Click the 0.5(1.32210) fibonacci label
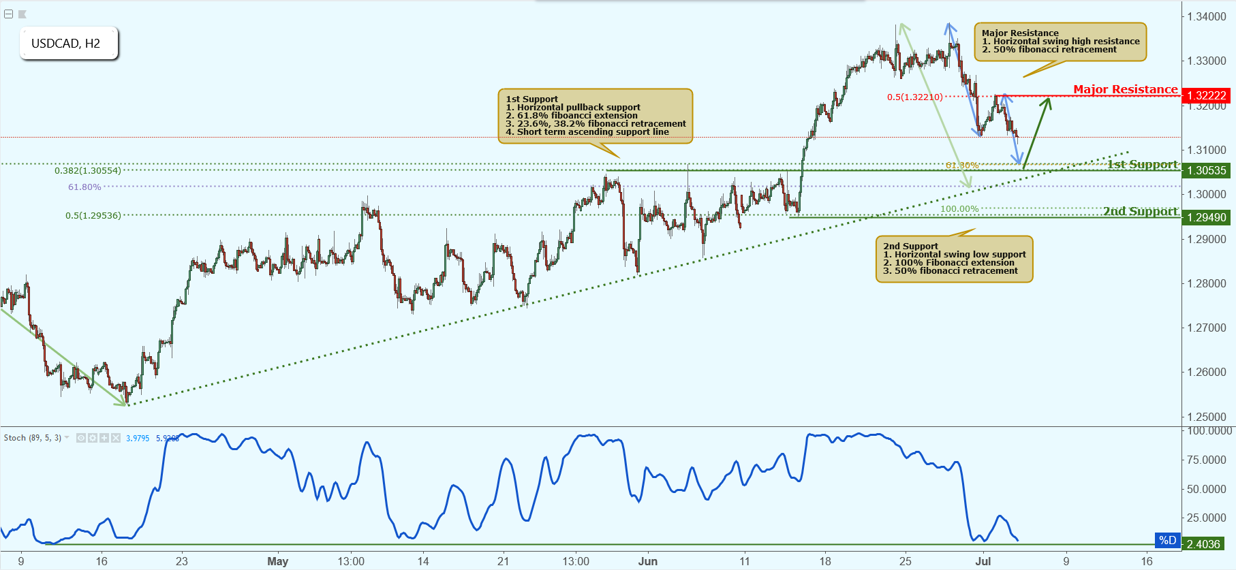This screenshot has width=1236, height=570. pyautogui.click(x=914, y=97)
